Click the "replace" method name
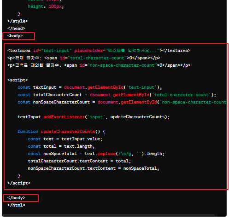Screen dimensions: 229x219 coord(106,154)
